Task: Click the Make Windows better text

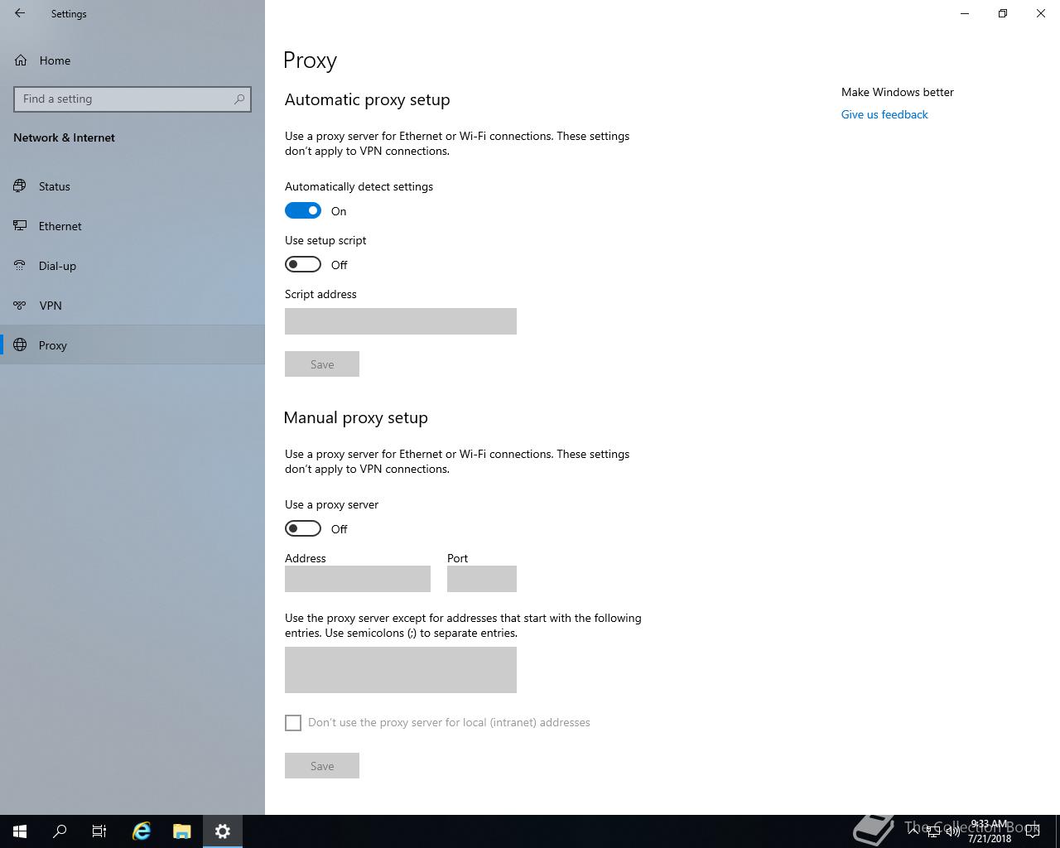Action: click(x=898, y=92)
